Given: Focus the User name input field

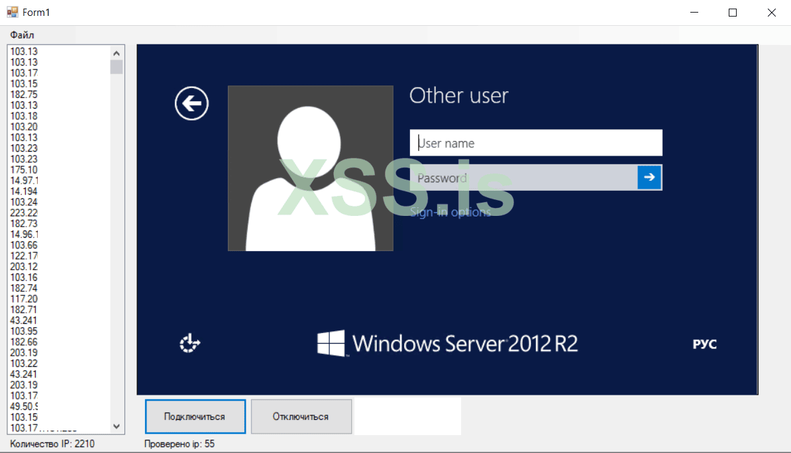Looking at the screenshot, I should tap(535, 143).
